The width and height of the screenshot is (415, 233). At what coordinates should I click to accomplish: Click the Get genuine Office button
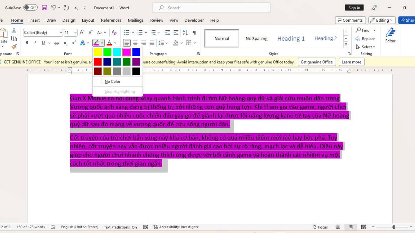[316, 62]
